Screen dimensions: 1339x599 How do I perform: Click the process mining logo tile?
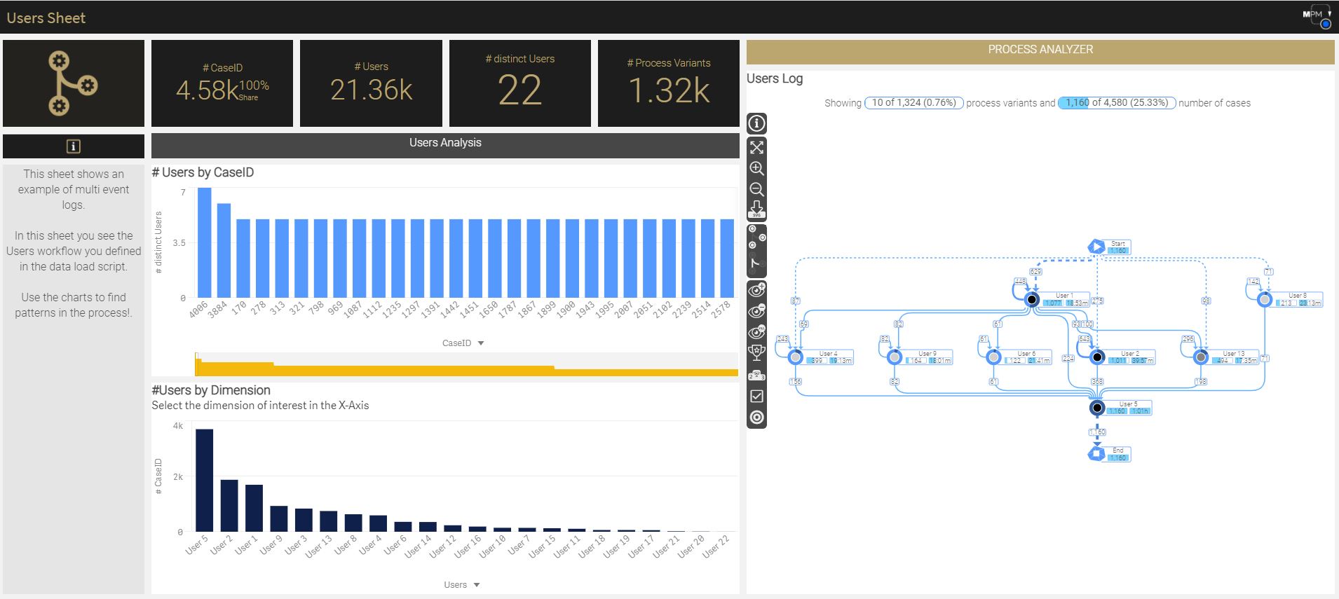pyautogui.click(x=74, y=83)
